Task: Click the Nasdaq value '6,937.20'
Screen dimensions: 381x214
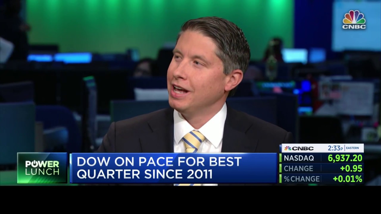Action: coord(345,158)
